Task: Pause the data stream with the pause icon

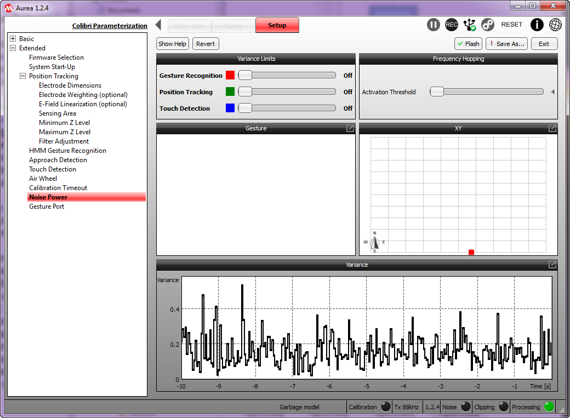Action: pos(433,25)
